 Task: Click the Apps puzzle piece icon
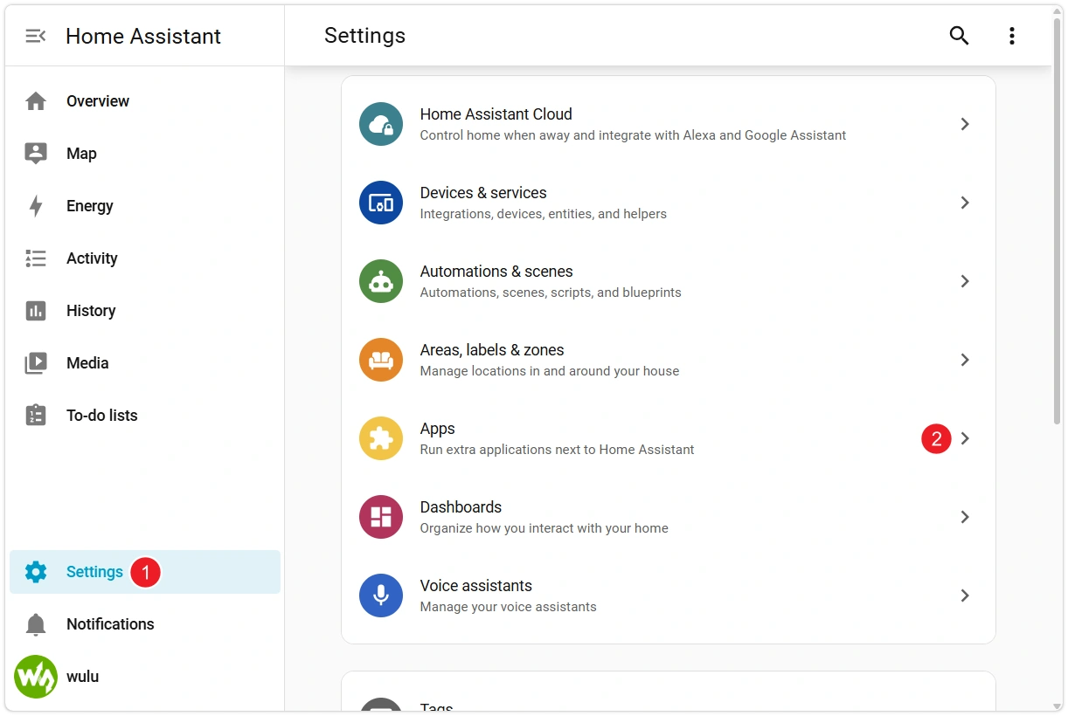[381, 438]
